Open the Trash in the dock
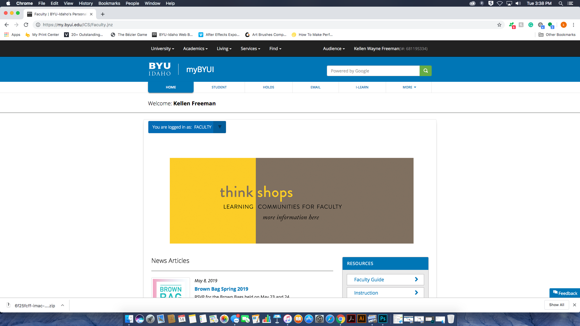580x326 pixels. click(x=451, y=319)
